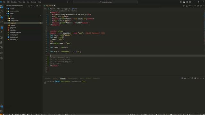Screen dimensions: 205x115
Task: Open the Explorer view in activity bar
Action: point(1,6)
